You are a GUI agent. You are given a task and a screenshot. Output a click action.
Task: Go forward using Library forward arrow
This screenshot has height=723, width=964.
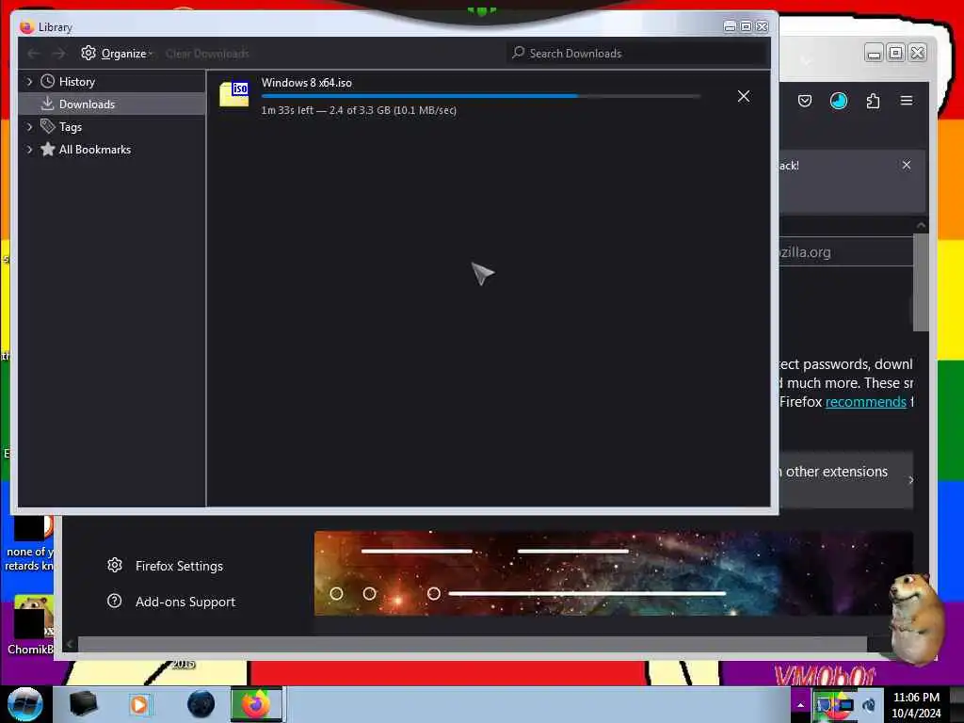(x=58, y=54)
